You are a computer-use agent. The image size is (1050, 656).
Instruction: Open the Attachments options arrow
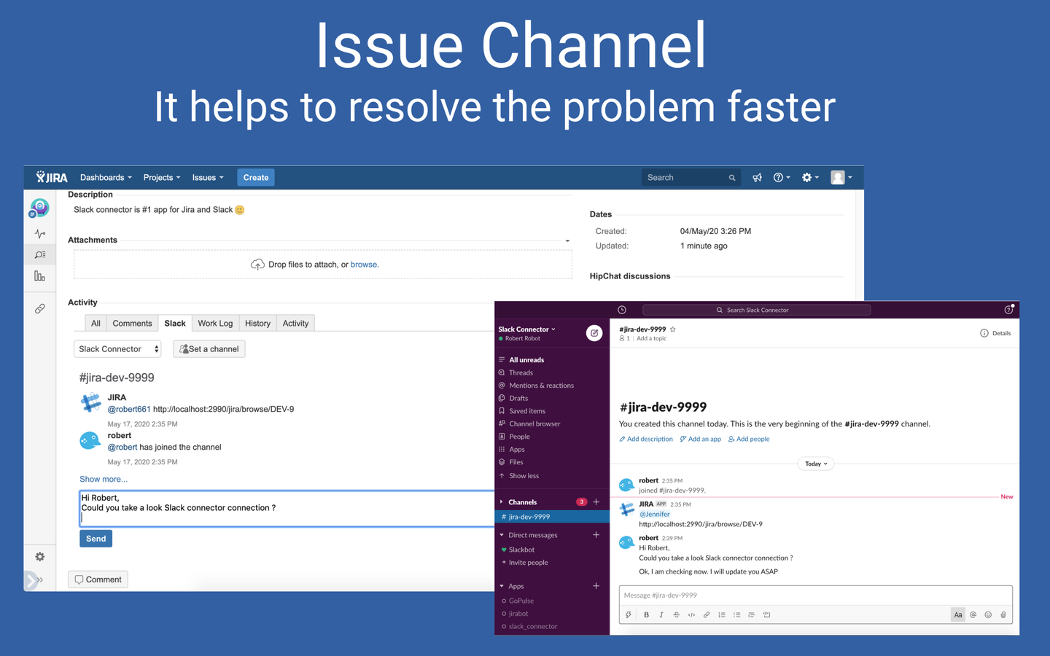567,241
